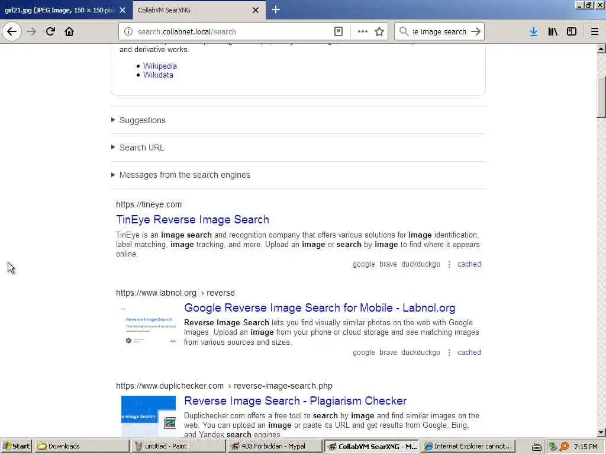Viewport: 606px width, 455px height.
Task: Expand the Search URL section
Action: (x=141, y=148)
